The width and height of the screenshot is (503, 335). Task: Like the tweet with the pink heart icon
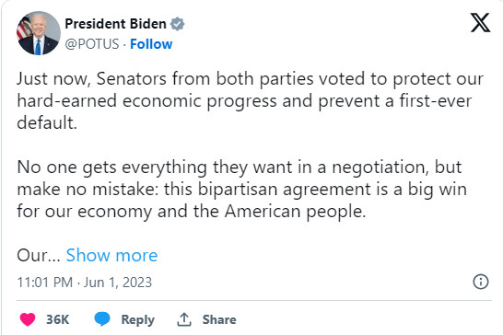[28, 319]
